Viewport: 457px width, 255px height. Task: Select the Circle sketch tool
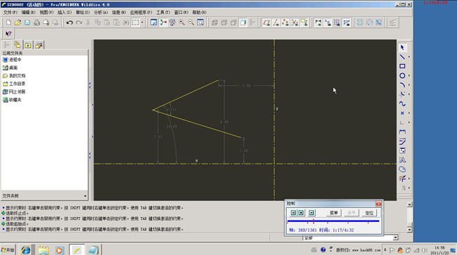(402, 75)
